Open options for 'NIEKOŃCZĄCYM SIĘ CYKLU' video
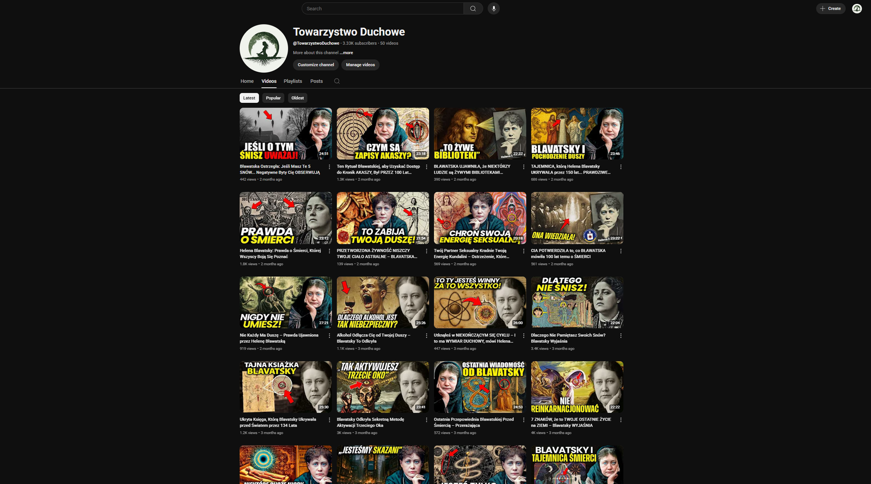 pyautogui.click(x=524, y=336)
